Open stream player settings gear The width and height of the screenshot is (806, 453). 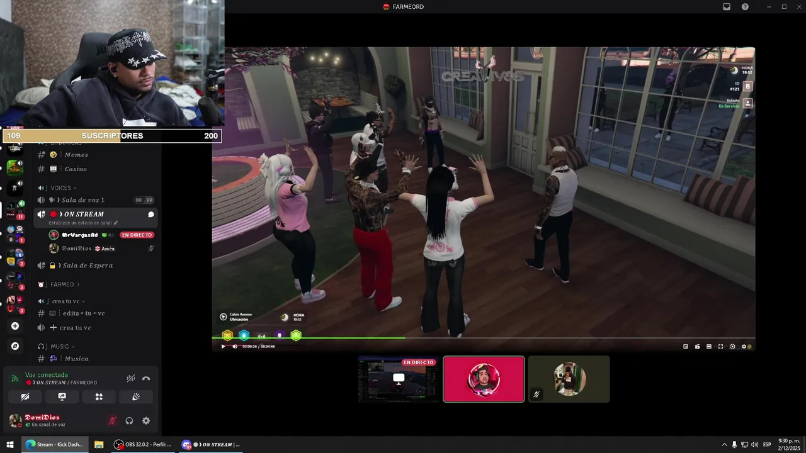coord(745,347)
